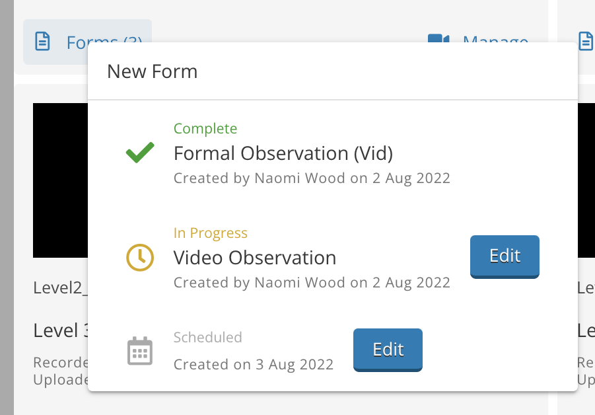This screenshot has height=415, width=595.
Task: Open the black video thumbnail on left
Action: tap(60, 180)
